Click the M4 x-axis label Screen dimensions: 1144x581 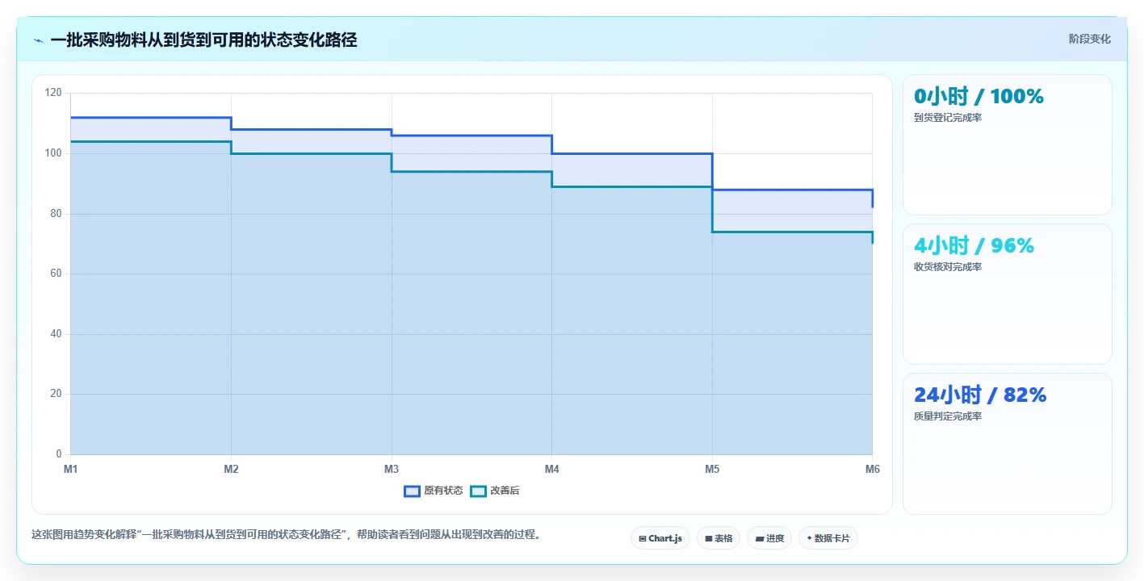click(551, 469)
